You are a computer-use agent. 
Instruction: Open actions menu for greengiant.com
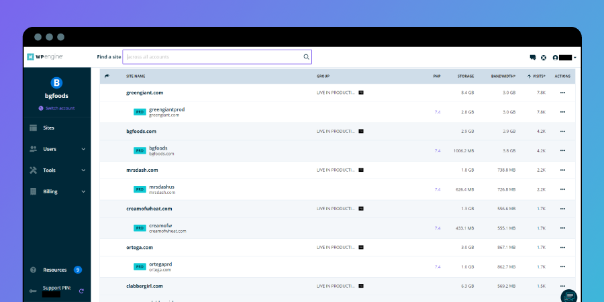pyautogui.click(x=562, y=93)
